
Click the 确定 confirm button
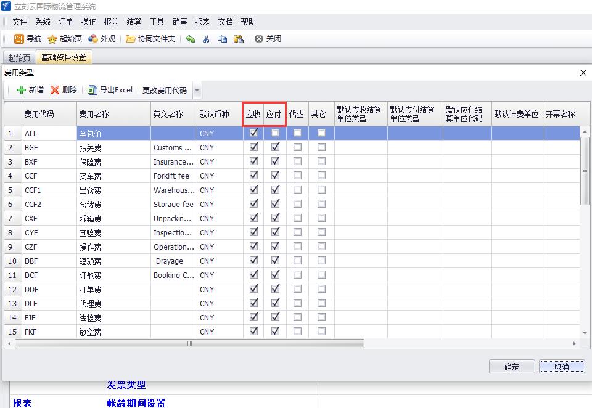[x=511, y=367]
